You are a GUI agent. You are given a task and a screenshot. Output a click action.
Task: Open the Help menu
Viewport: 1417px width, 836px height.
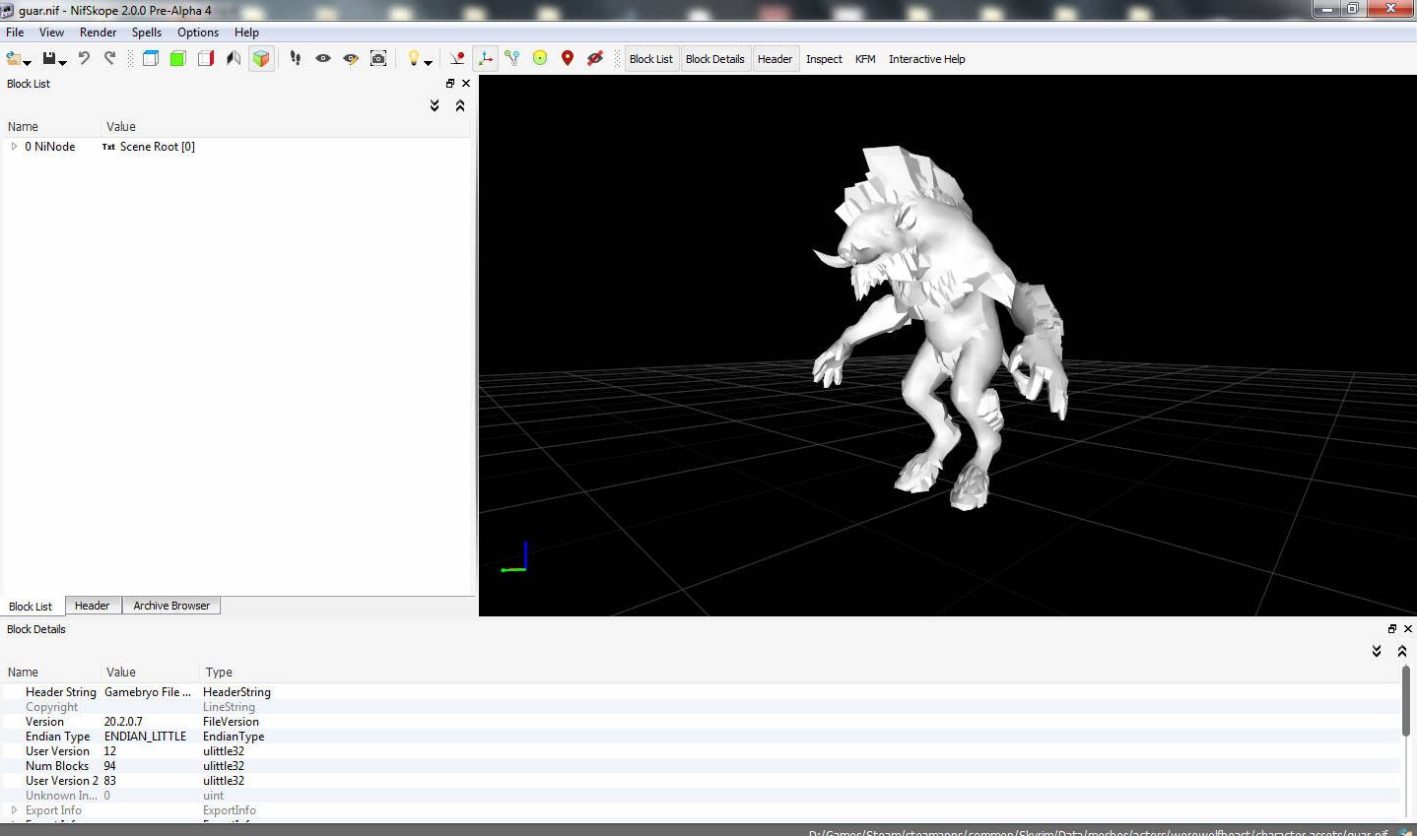point(246,32)
